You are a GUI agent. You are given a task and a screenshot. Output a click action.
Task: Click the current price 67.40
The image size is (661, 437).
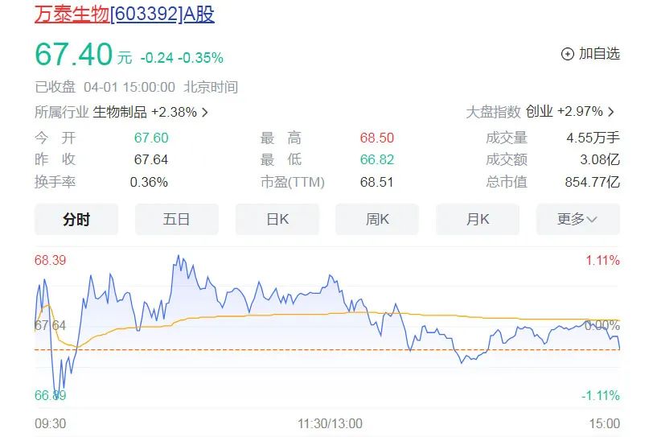pyautogui.click(x=74, y=55)
